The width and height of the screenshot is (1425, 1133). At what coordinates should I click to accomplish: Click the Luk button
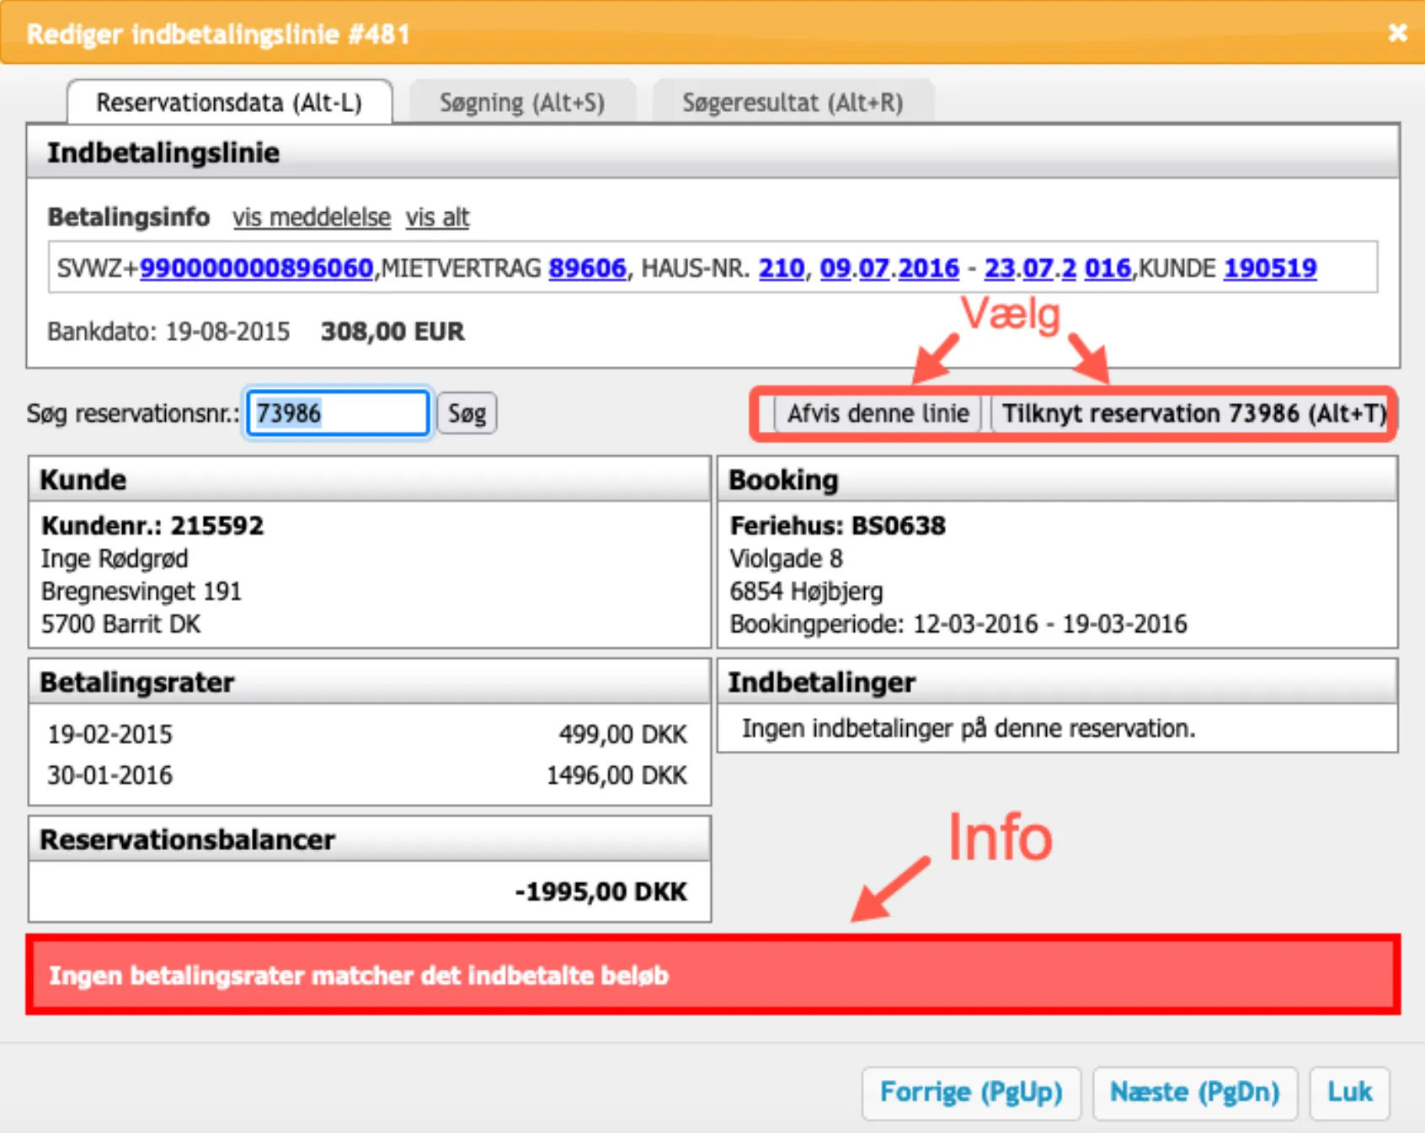tap(1349, 1093)
